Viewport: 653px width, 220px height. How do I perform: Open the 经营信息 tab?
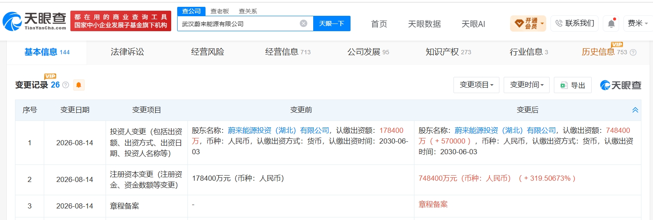point(288,52)
